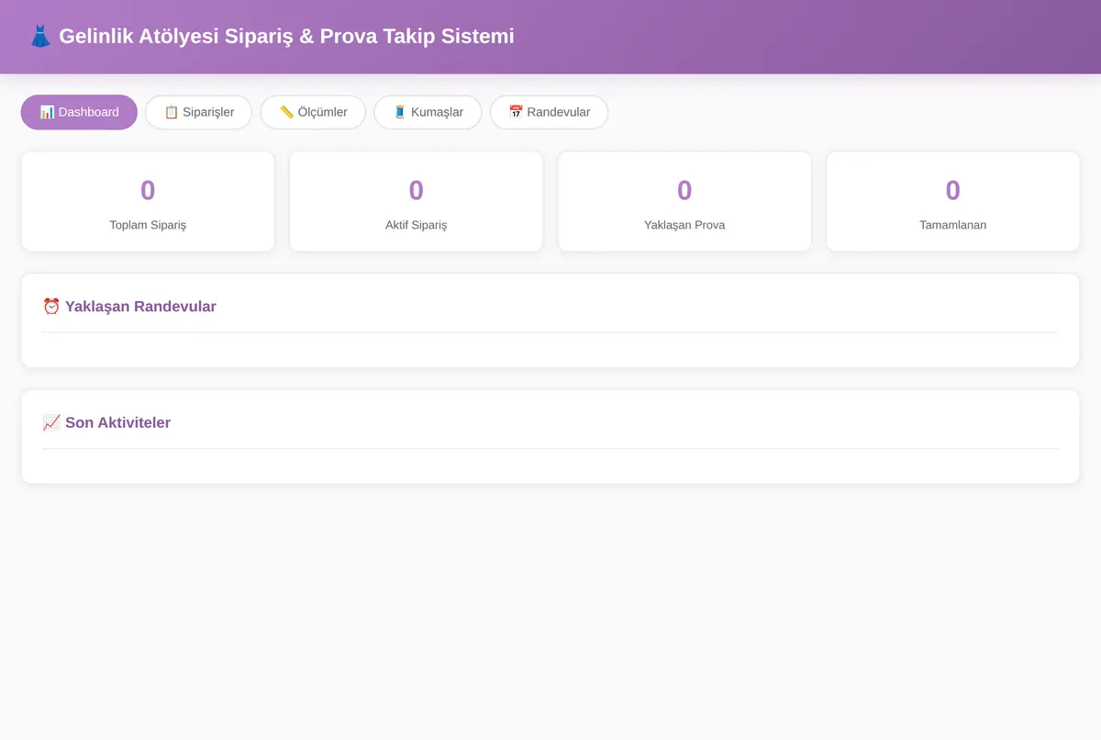The width and height of the screenshot is (1101, 740).
Task: Click the dress icon in the header
Action: click(x=40, y=37)
